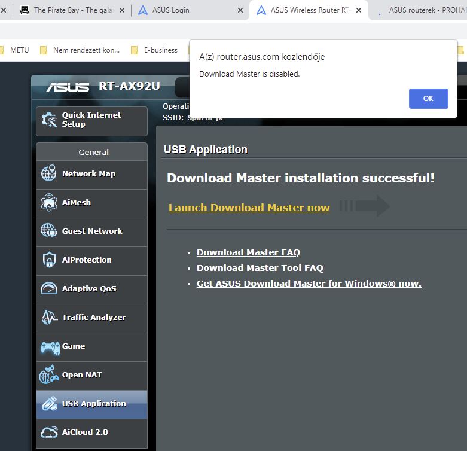Click the Game controller icon

50,348
